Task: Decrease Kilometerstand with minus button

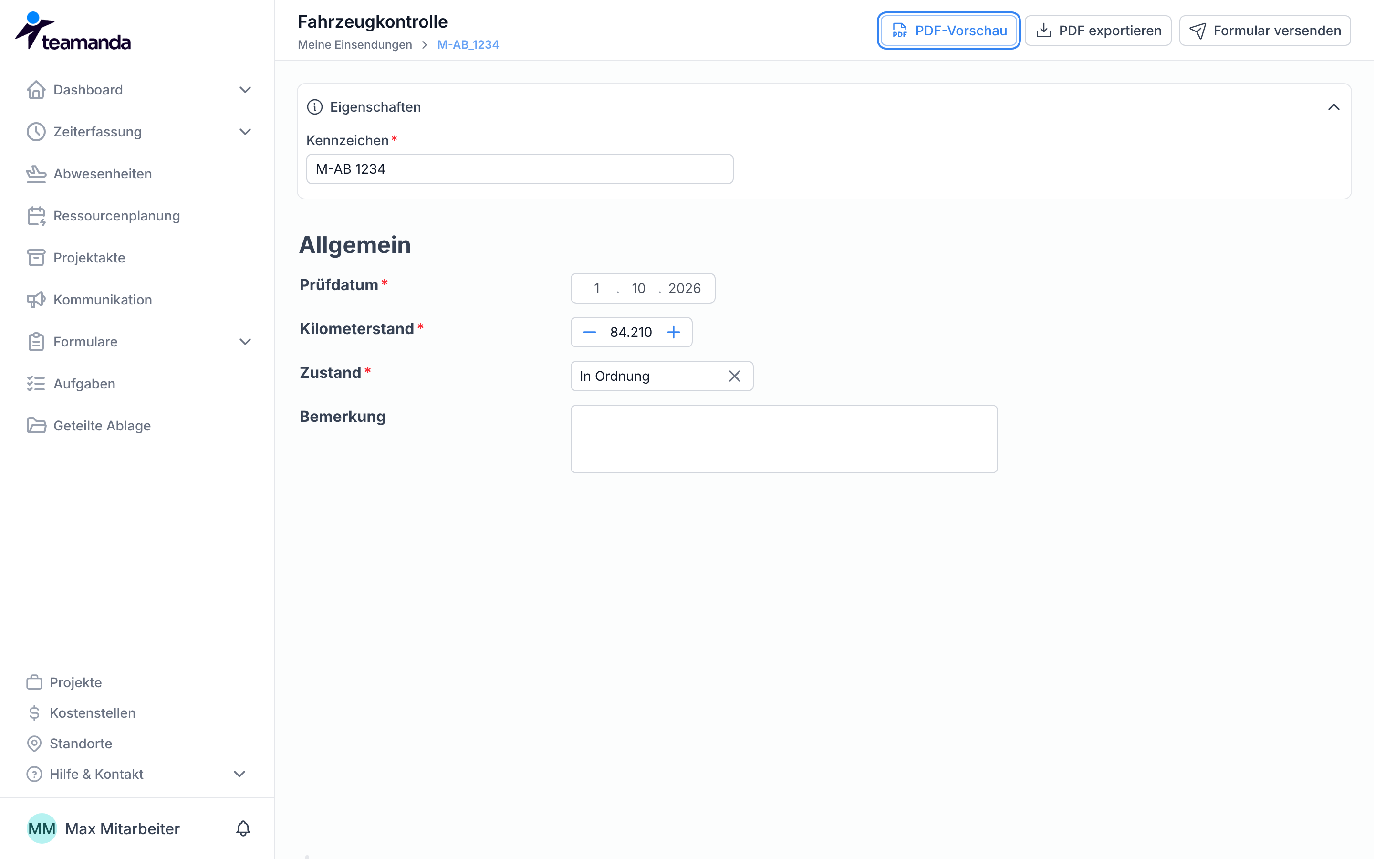Action: point(589,332)
